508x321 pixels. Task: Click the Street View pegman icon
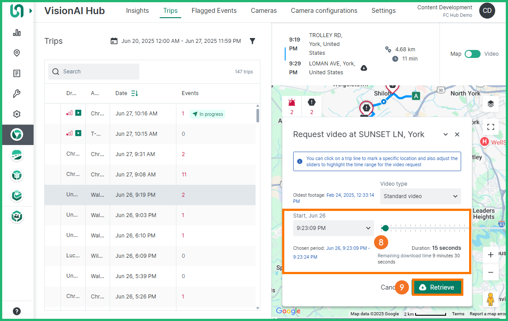click(490, 299)
